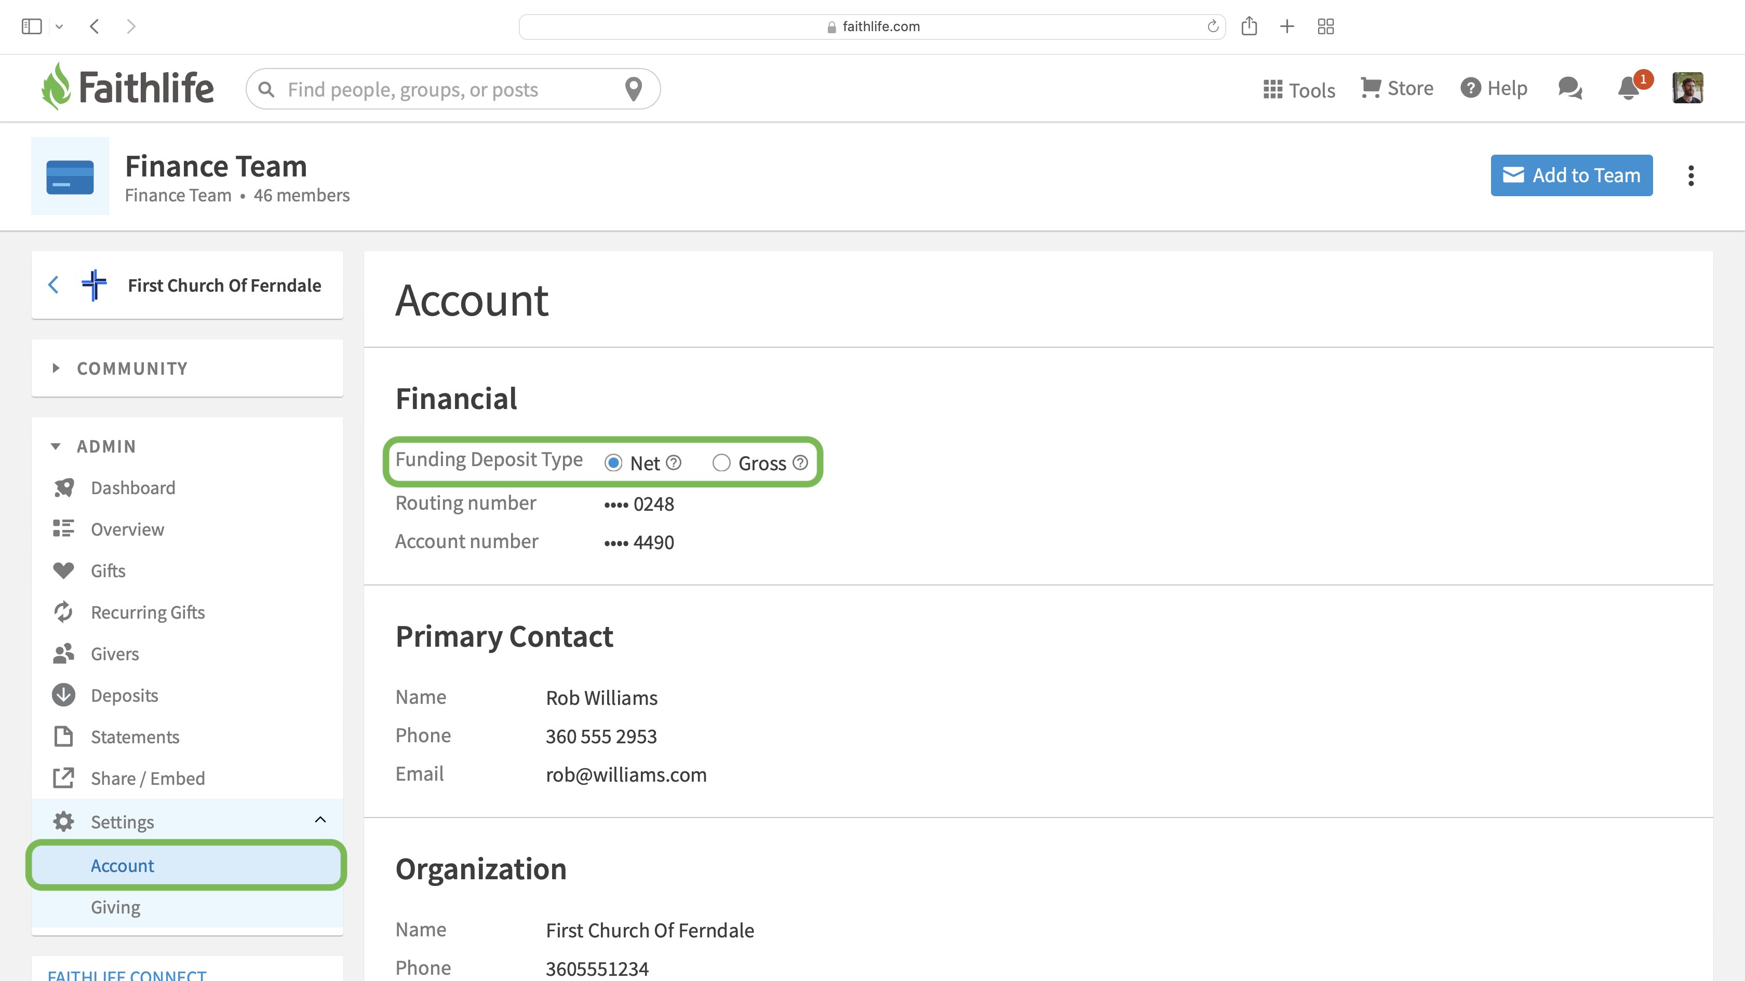Image resolution: width=1745 pixels, height=981 pixels.
Task: Open the Tools grid menu
Action: coord(1299,89)
